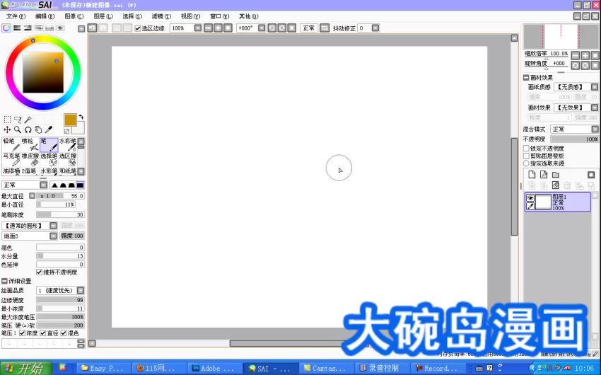601x375 pixels.
Task: Select the magic wand tool
Action: 28,120
